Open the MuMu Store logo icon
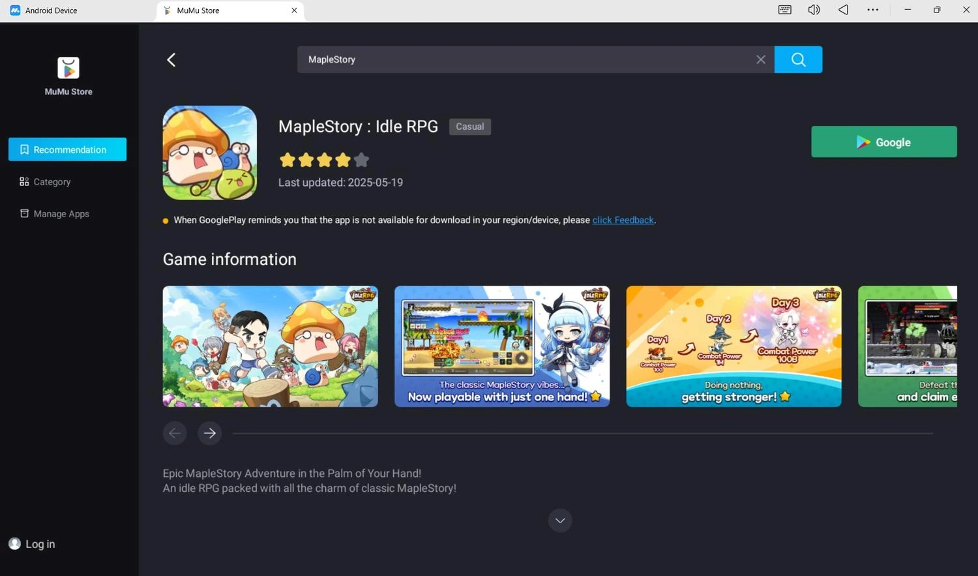The width and height of the screenshot is (978, 576). (x=68, y=68)
